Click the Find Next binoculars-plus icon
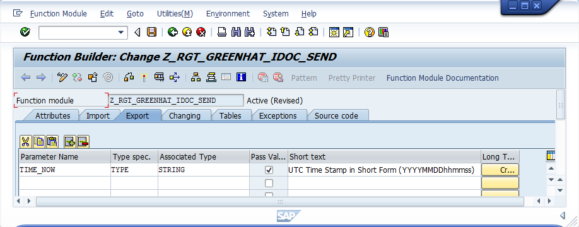The height and width of the screenshot is (227, 579). click(250, 32)
